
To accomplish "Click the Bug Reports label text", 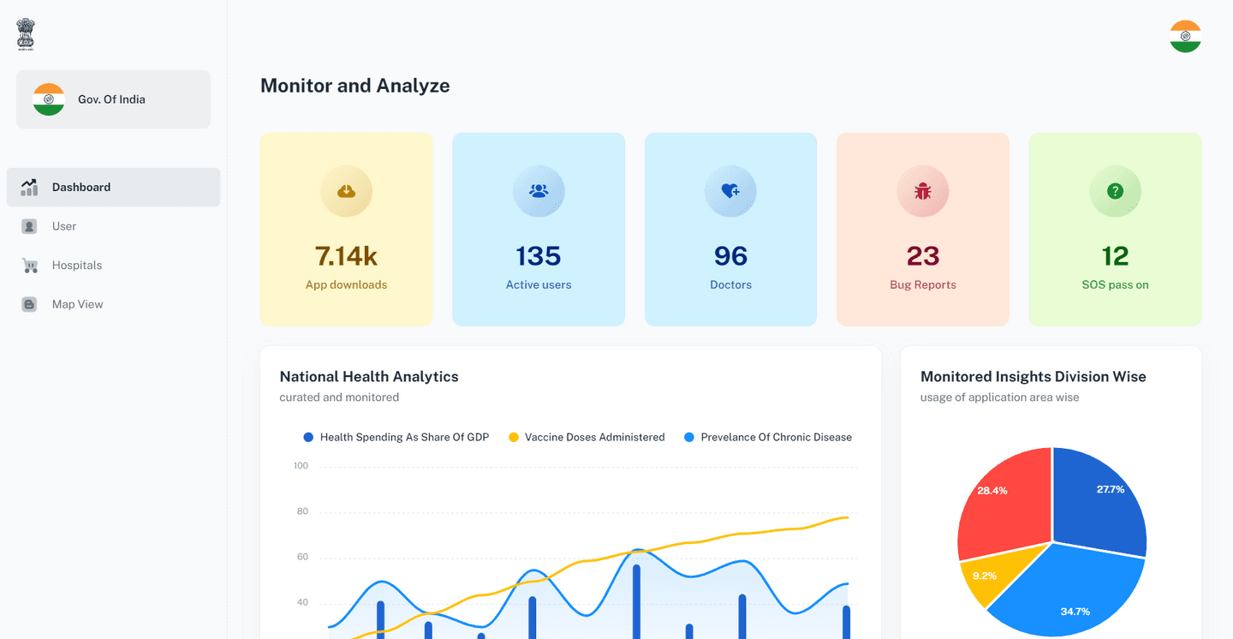I will 923,285.
